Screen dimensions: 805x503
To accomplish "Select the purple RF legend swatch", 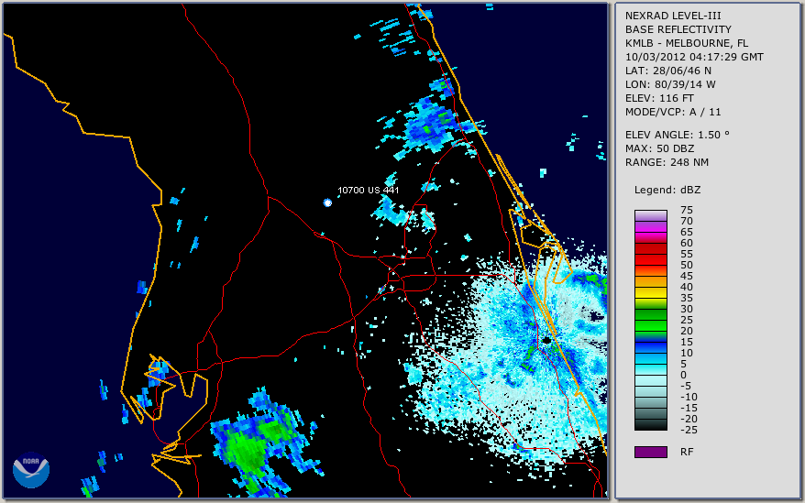I will (650, 452).
